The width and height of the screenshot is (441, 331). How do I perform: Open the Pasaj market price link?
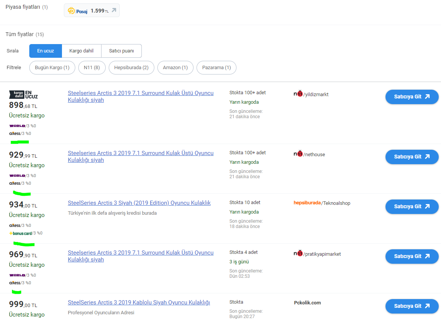click(92, 11)
